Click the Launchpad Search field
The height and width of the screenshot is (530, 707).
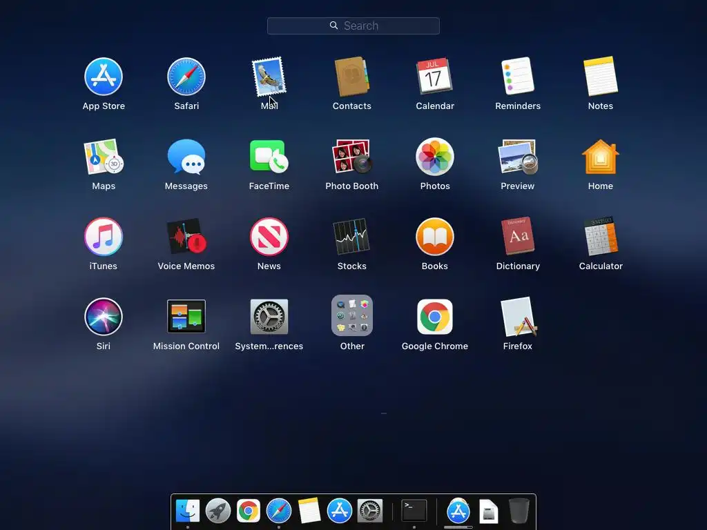(353, 26)
